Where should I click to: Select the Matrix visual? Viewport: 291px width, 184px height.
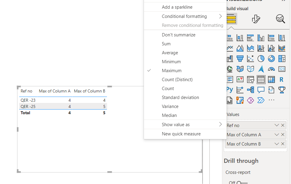click(x=271, y=80)
